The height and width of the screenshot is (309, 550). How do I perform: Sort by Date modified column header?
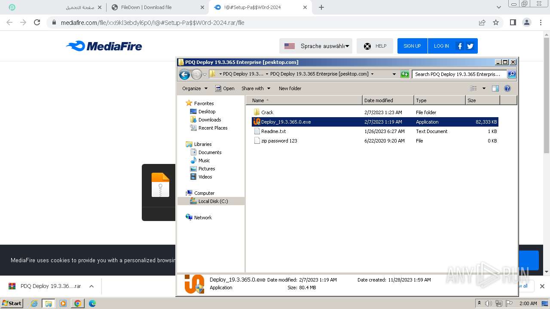coord(388,100)
